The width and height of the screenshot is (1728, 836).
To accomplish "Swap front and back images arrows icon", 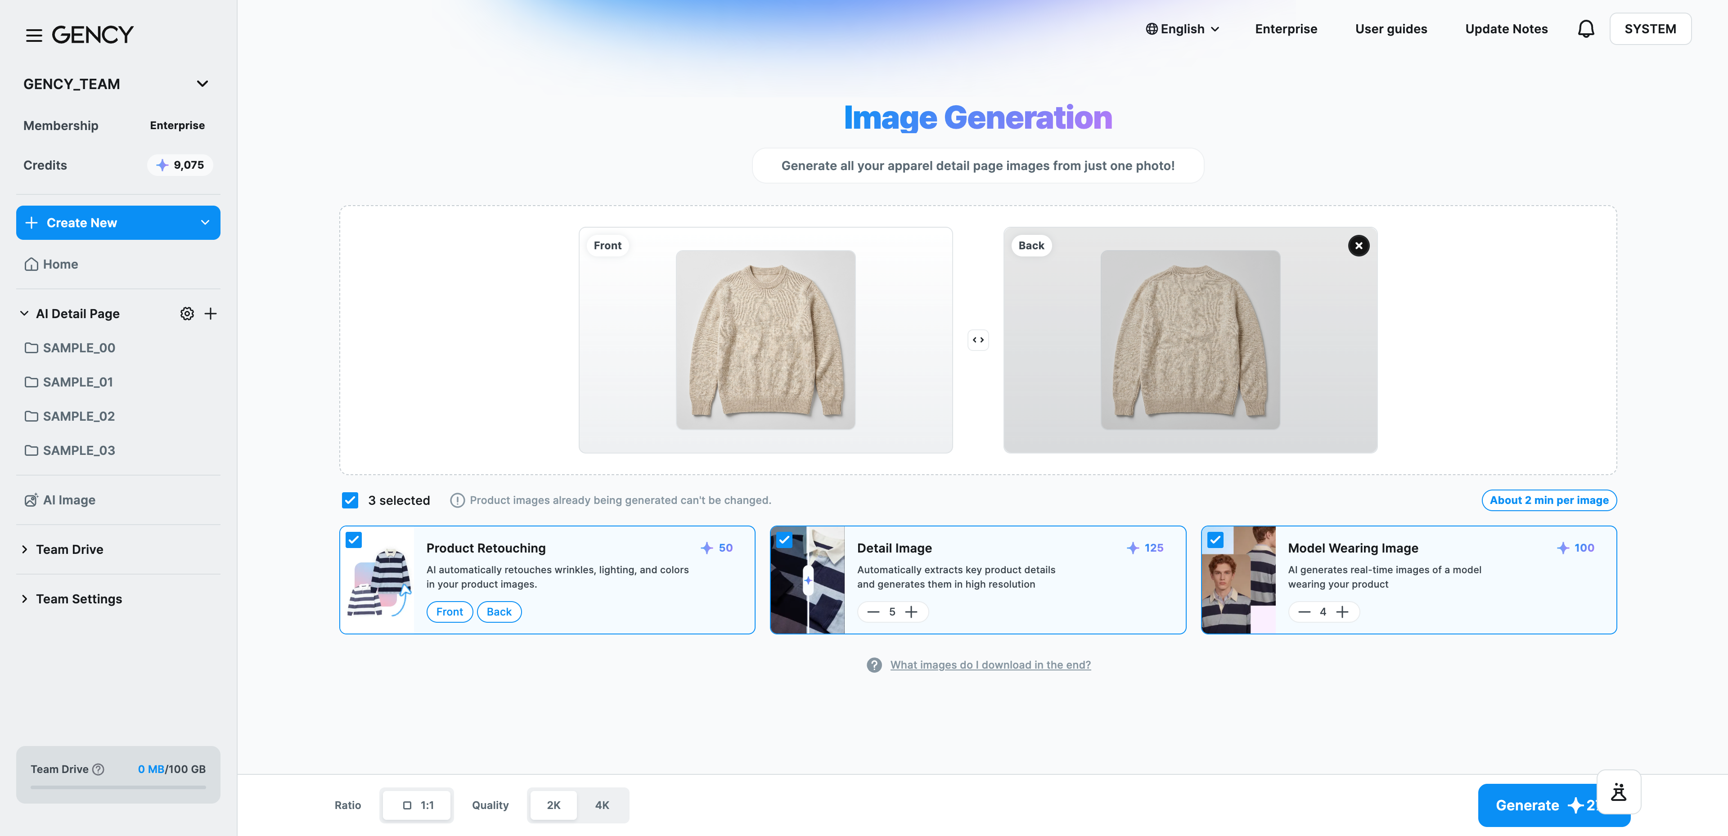I will coord(978,340).
